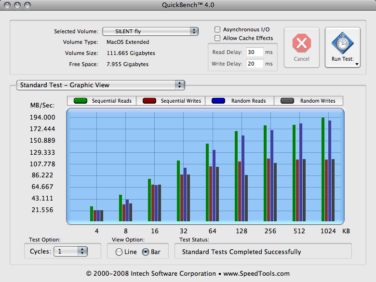Select the Bar view radio button
Viewport: 376px width, 282px height.
(x=146, y=252)
